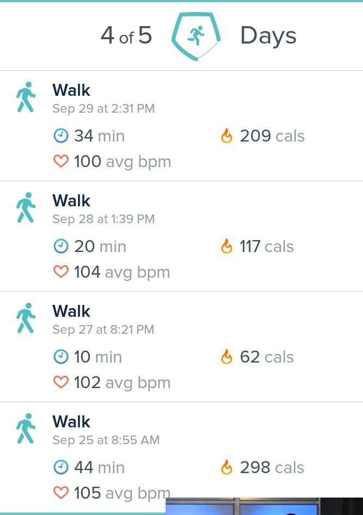Open the Walk entry from Sep 29
The height and width of the screenshot is (515, 363).
[x=71, y=90]
